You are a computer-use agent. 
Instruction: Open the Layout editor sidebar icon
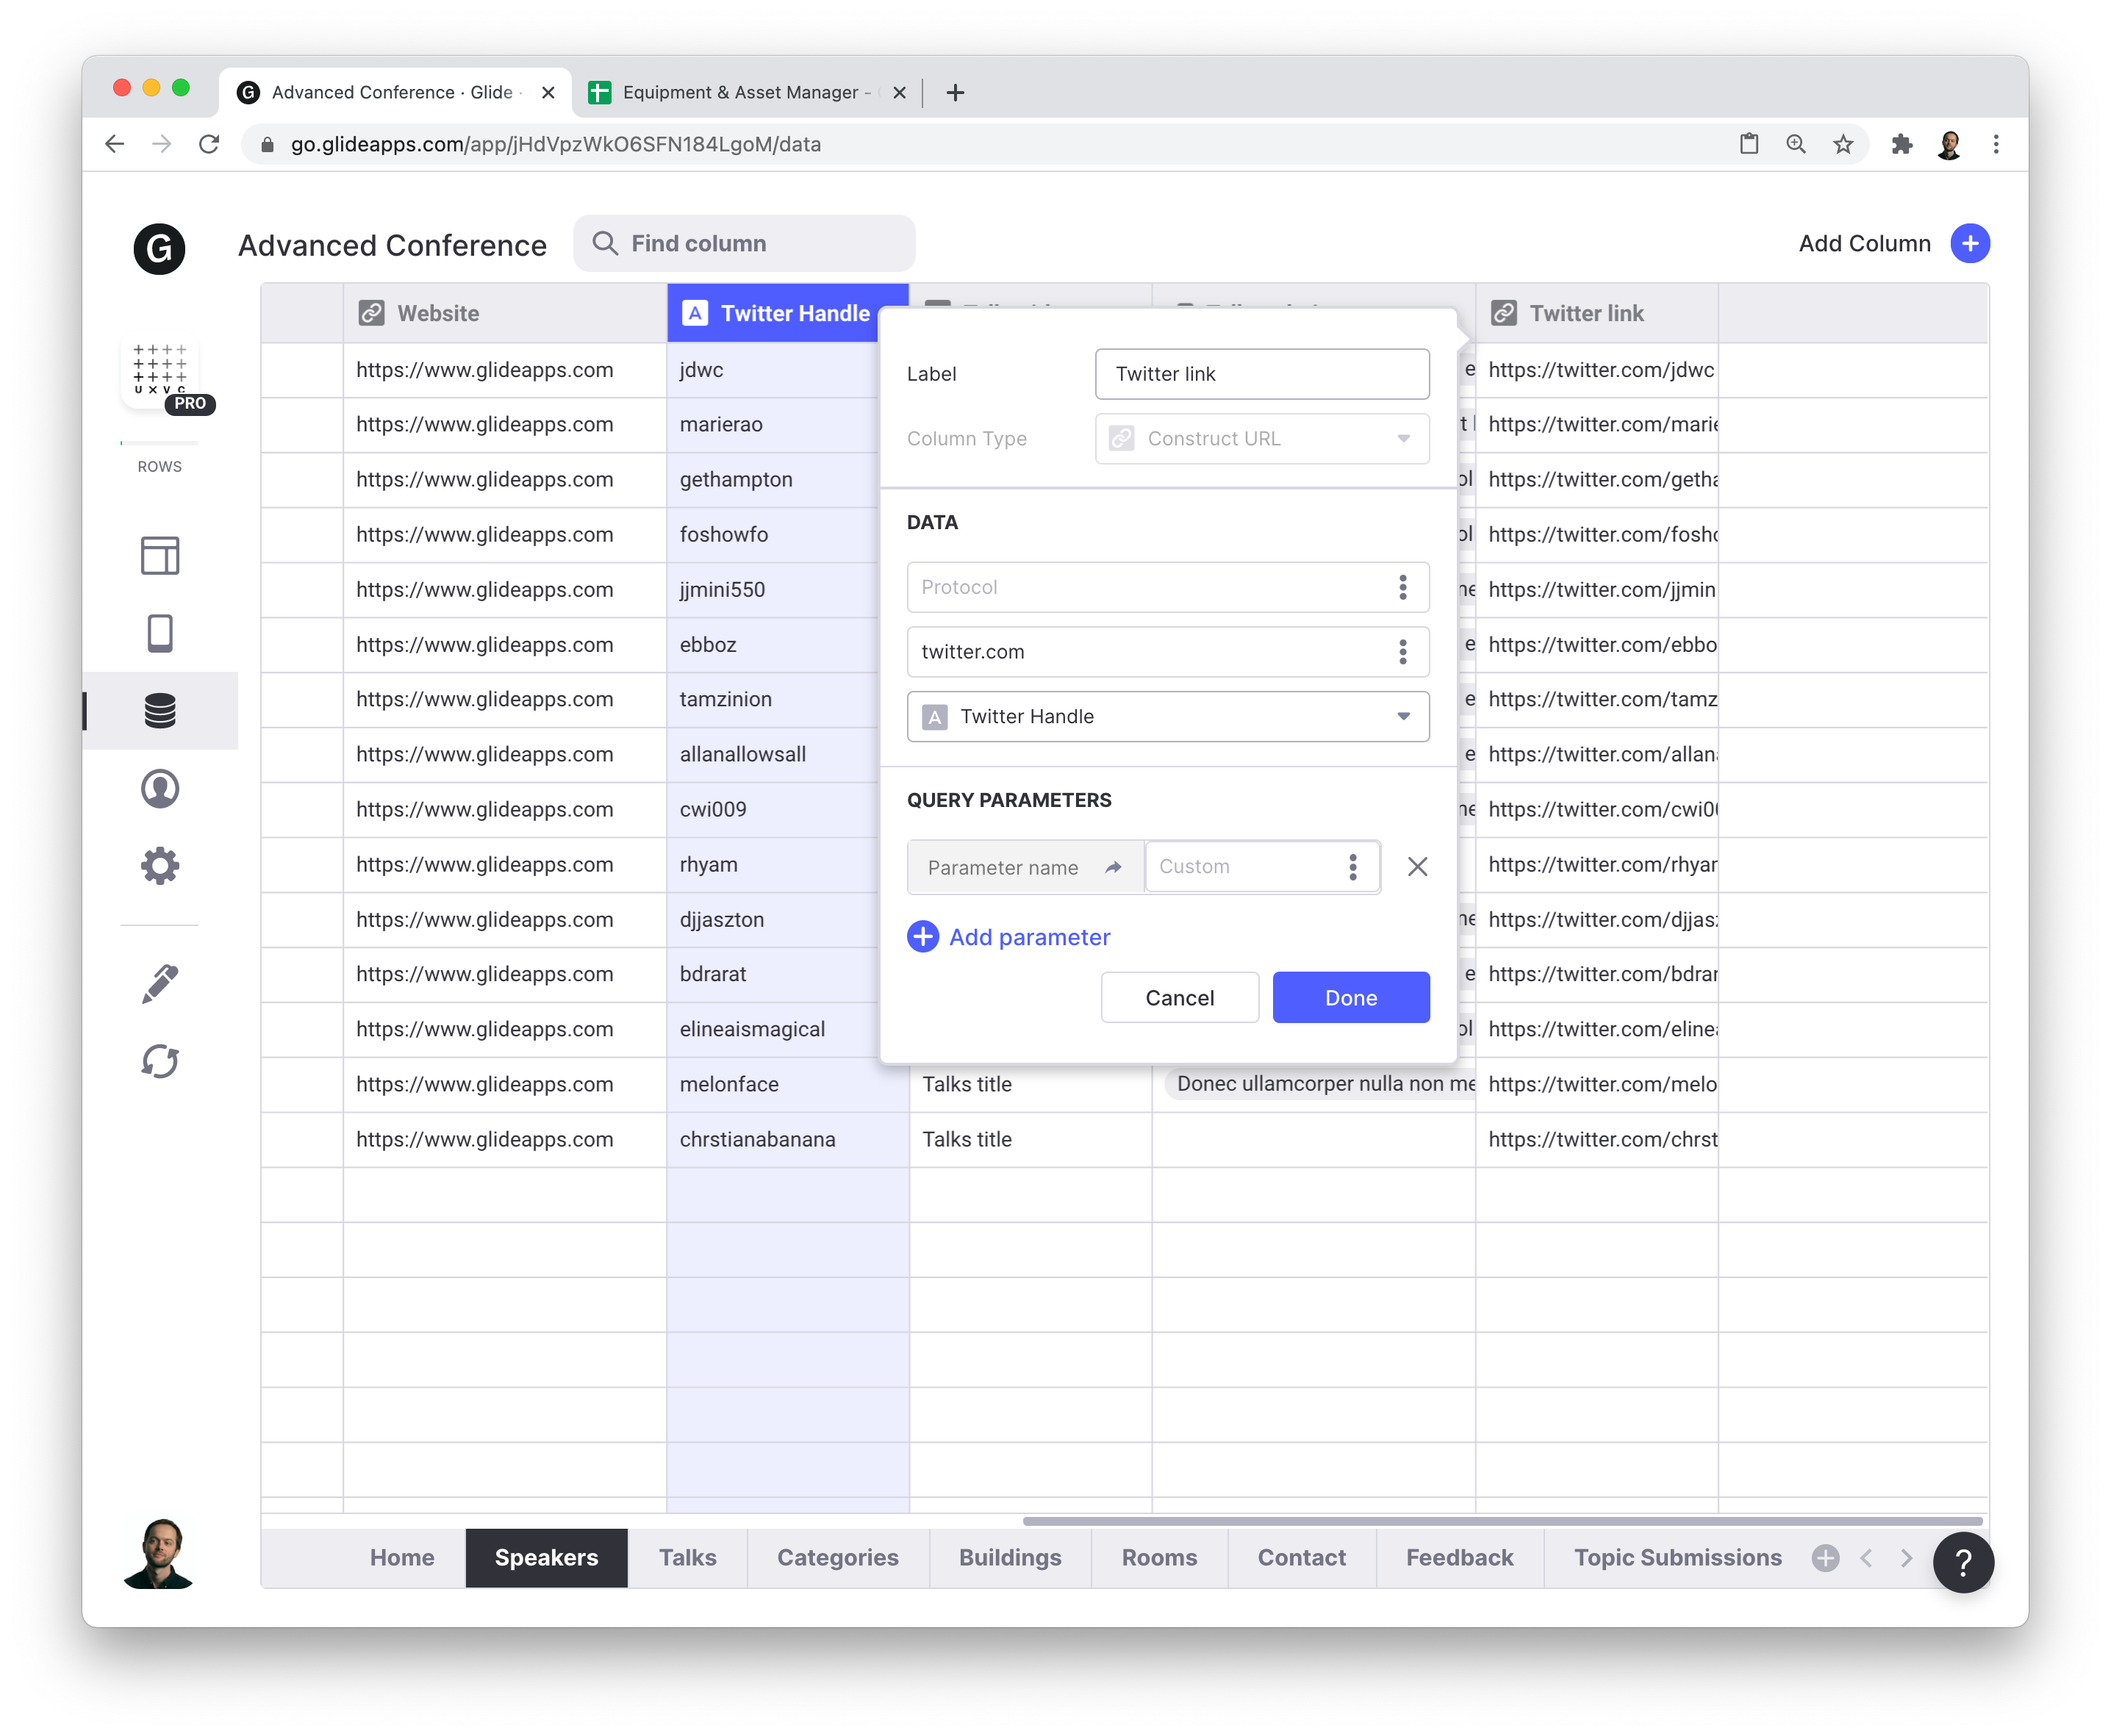tap(160, 556)
